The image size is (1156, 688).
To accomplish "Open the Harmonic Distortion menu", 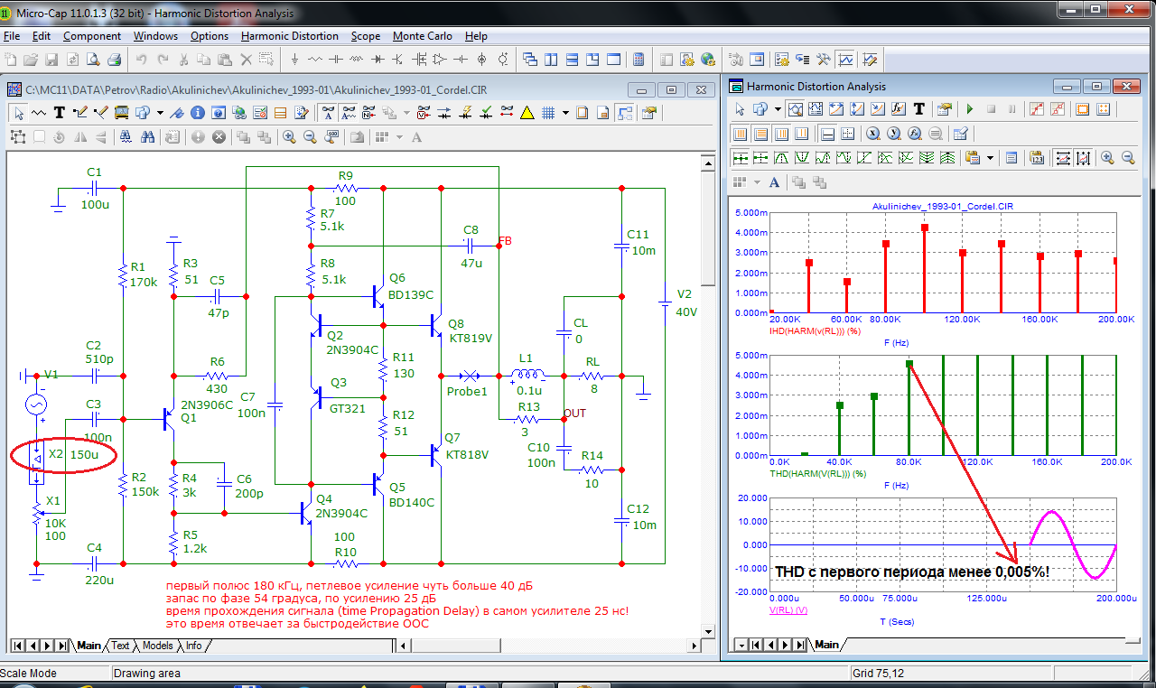I will click(x=289, y=36).
